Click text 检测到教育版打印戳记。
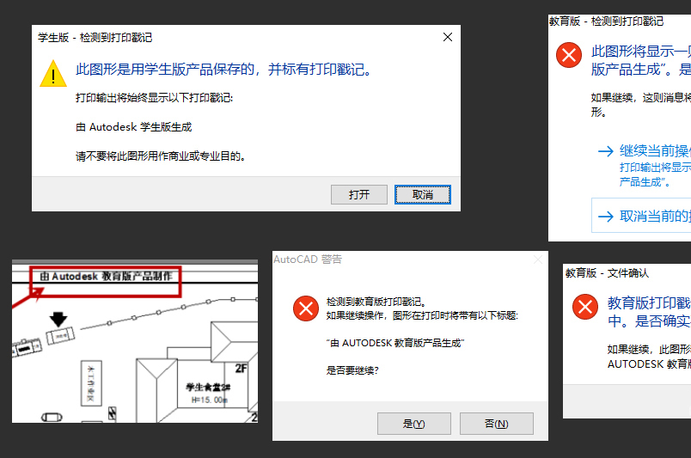The height and width of the screenshot is (458, 691). (x=376, y=302)
